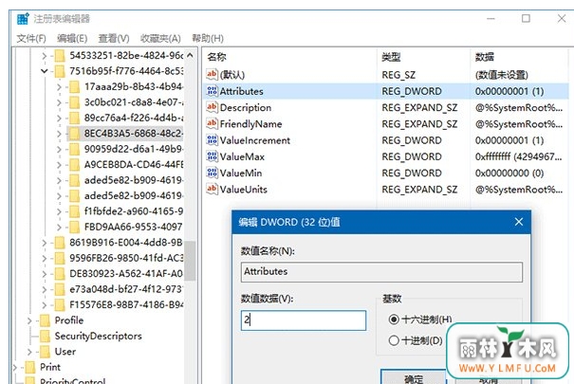The width and height of the screenshot is (574, 384).
Task: Click the ValueMin DWORD icon
Action: [212, 173]
